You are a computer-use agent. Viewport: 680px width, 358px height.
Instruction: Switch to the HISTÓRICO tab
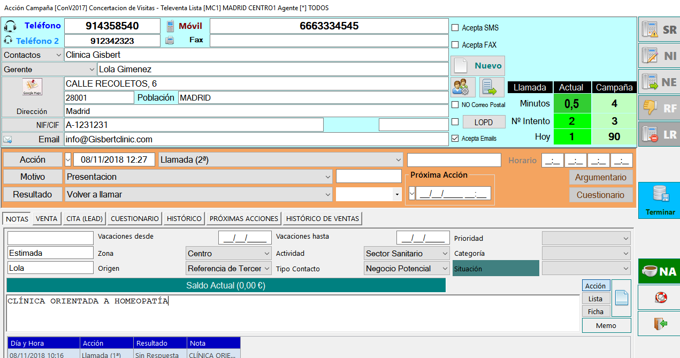(x=184, y=218)
